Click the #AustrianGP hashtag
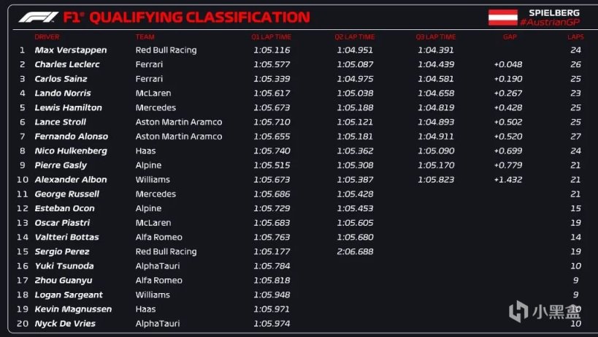This screenshot has height=337, width=598. pos(553,23)
